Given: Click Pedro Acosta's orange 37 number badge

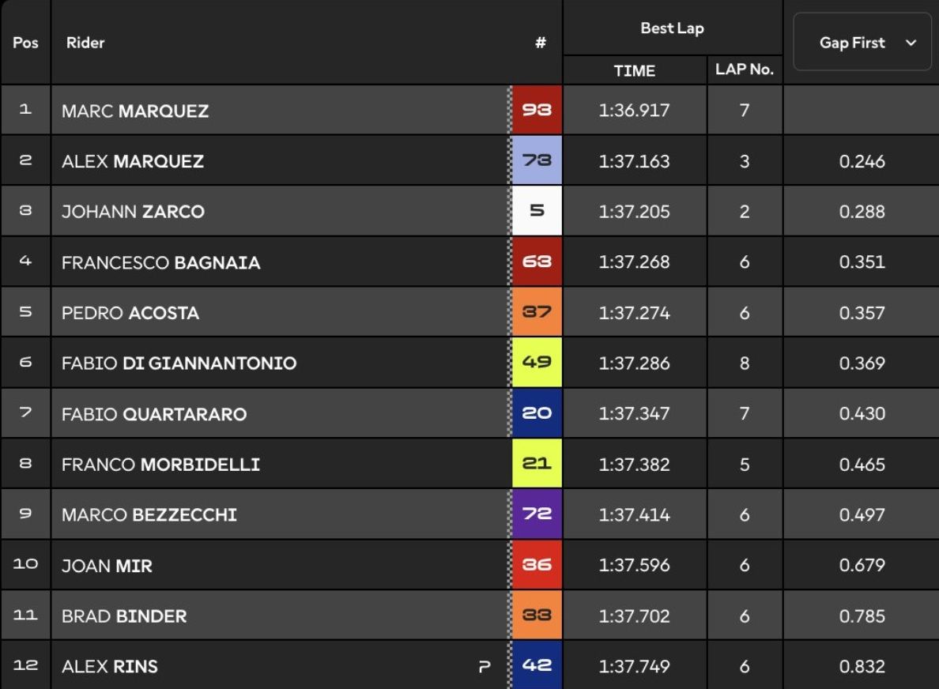Looking at the screenshot, I should click(537, 311).
